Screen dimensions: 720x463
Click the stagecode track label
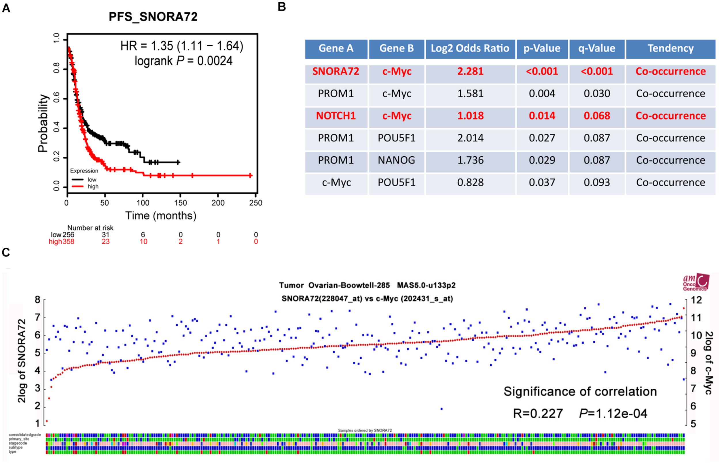click(18, 443)
